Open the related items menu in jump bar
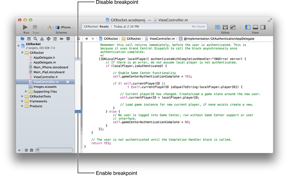289x176 pixels. (79, 39)
